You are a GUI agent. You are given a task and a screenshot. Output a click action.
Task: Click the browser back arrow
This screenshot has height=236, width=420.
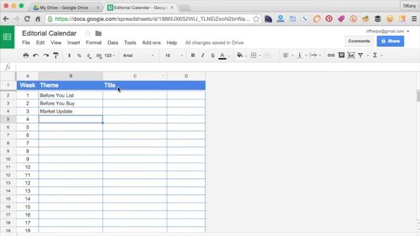click(6, 19)
